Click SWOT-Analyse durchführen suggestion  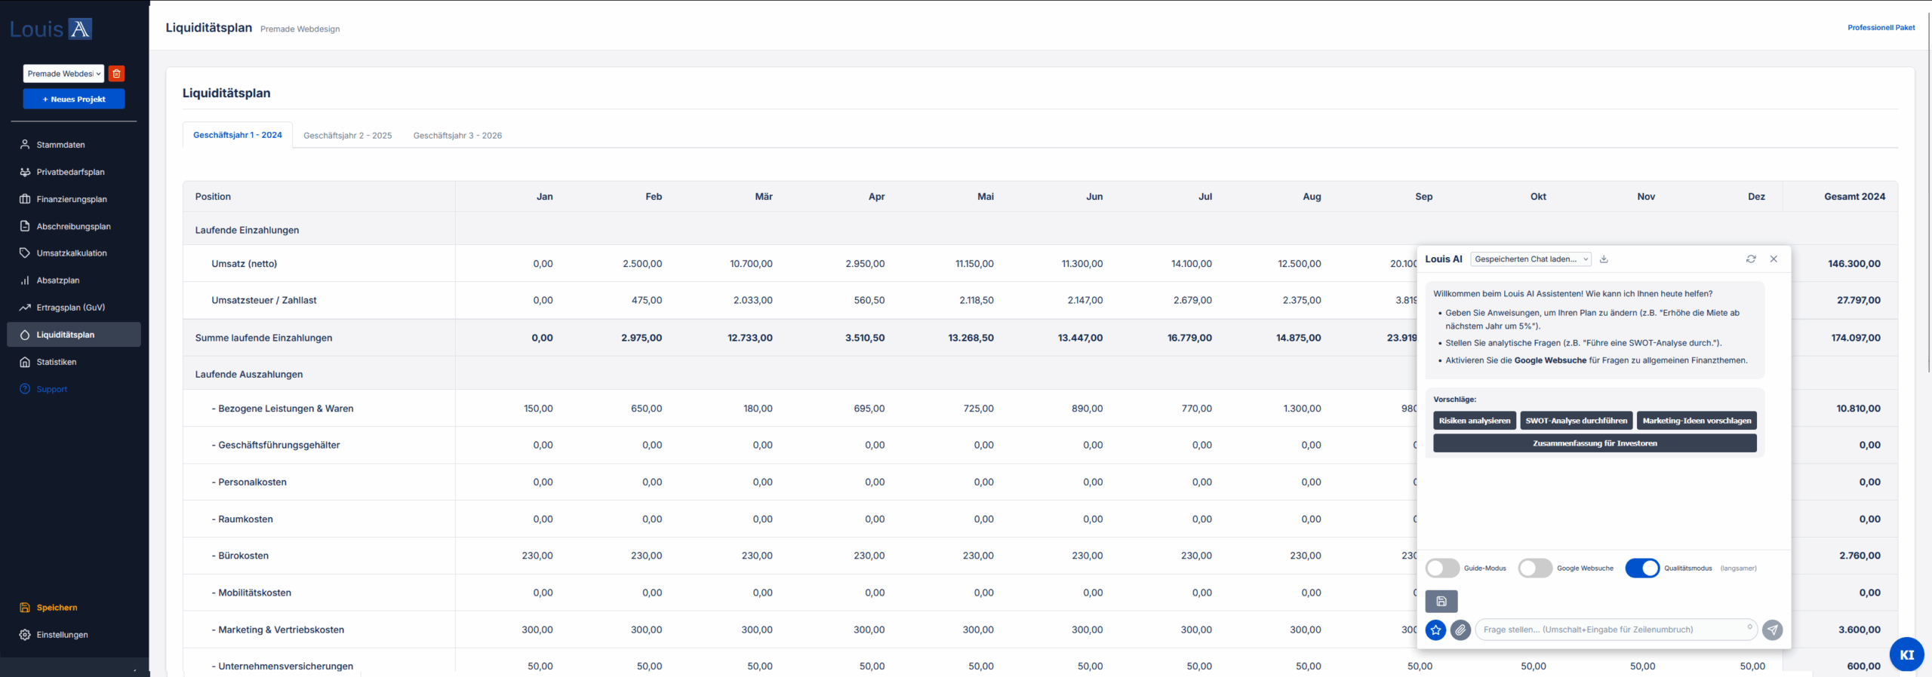click(1576, 421)
